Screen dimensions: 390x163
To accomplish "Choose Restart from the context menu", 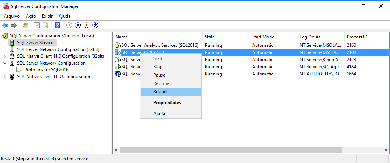I will 171,92.
